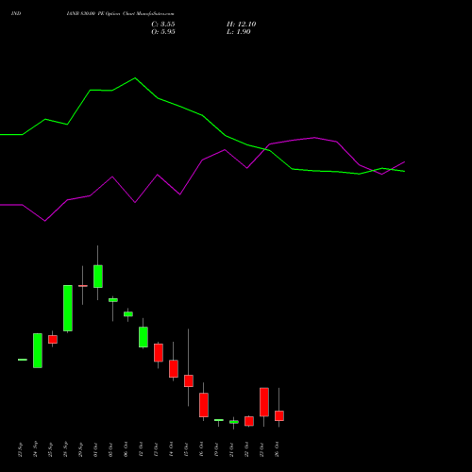This screenshot has width=472, height=472.
Task: Click the red candle for 25 Sep
Action: pyautogui.click(x=53, y=339)
